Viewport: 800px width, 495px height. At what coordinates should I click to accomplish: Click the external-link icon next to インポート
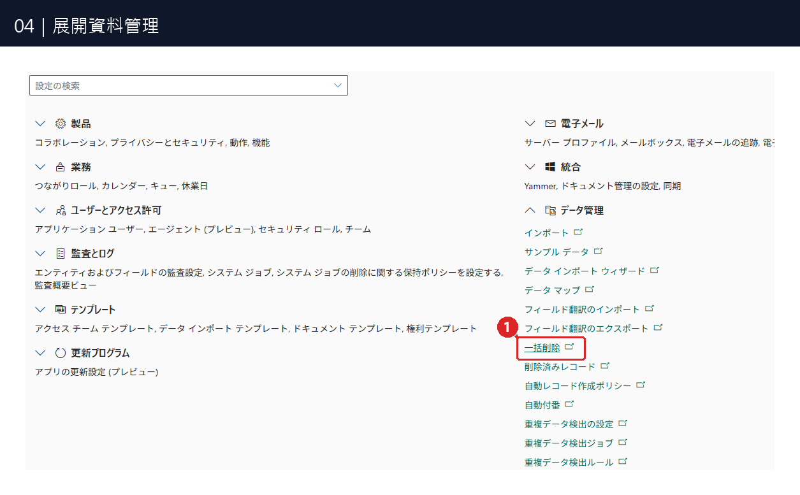coord(579,232)
